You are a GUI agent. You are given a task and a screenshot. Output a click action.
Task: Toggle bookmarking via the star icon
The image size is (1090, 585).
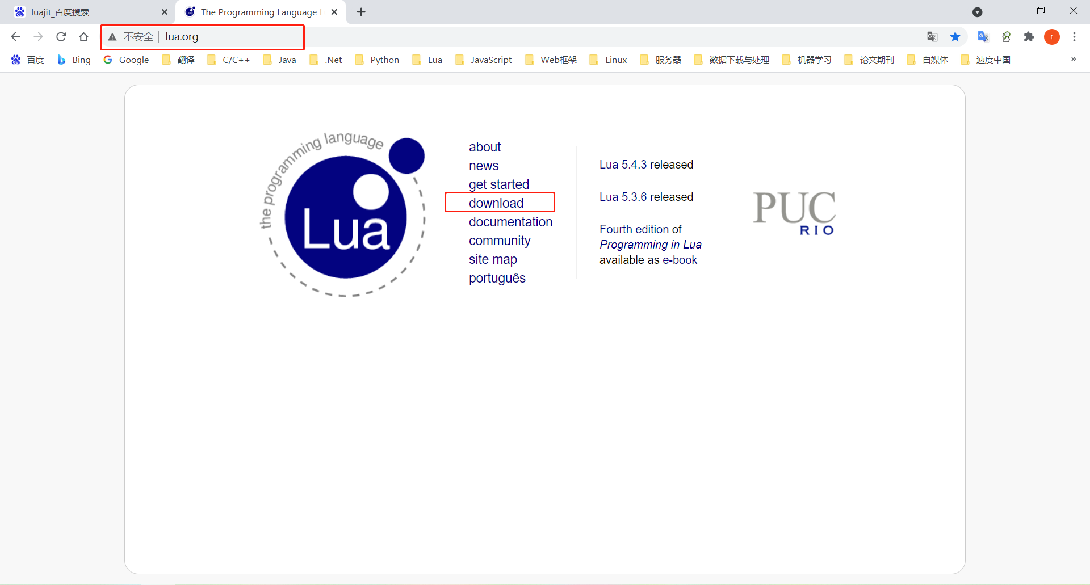pos(955,36)
